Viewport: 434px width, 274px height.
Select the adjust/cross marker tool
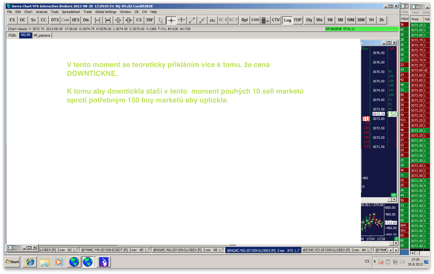(182, 20)
